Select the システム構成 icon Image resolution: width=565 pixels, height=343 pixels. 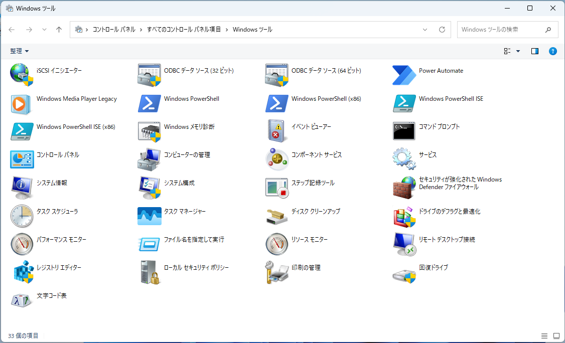click(x=149, y=188)
